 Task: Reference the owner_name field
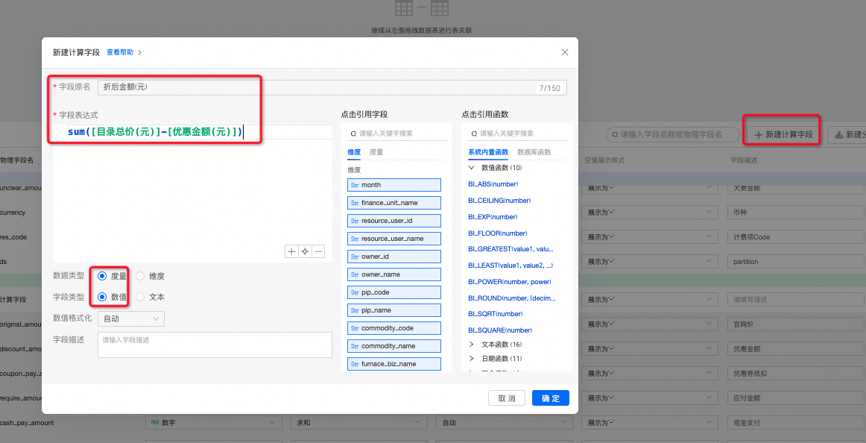394,274
